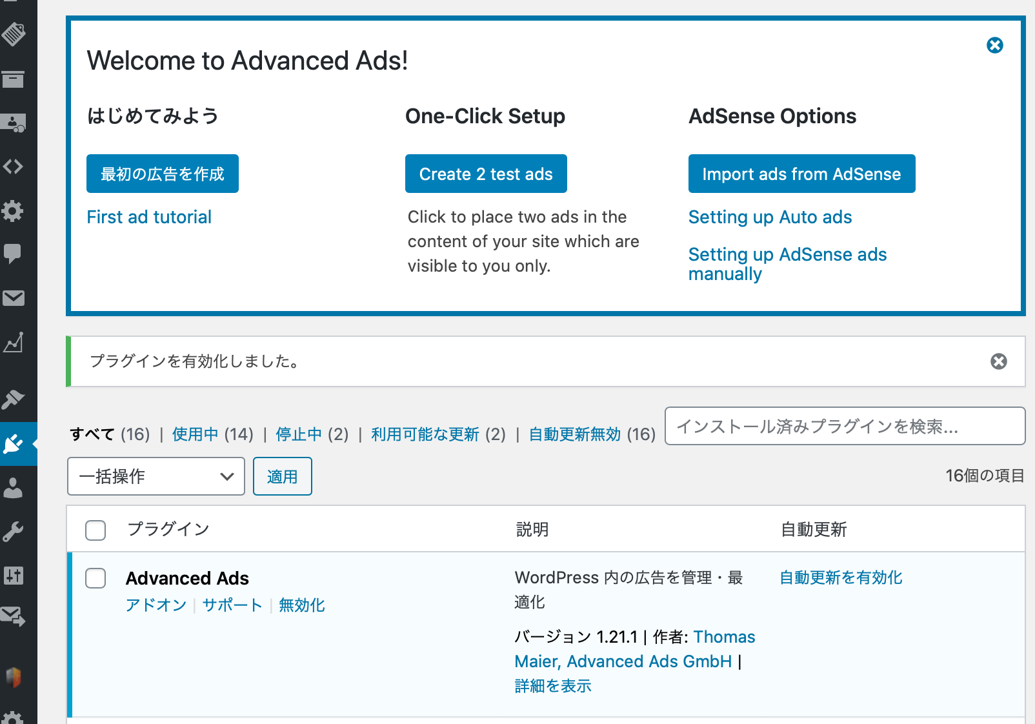Click 自動更新を有効化 for Advanced Ads
The height and width of the screenshot is (724, 1035).
pos(841,578)
